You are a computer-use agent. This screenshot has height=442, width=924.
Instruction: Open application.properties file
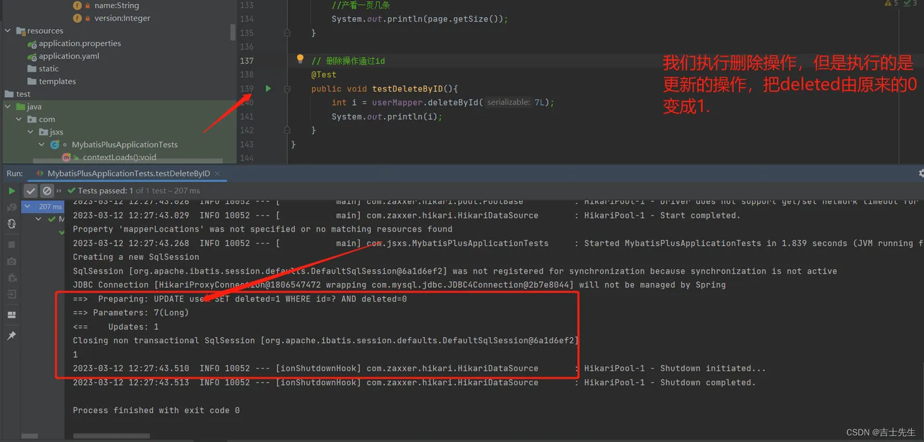coord(80,44)
